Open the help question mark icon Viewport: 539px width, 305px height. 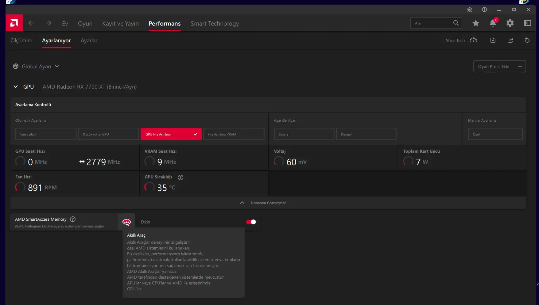point(484,10)
